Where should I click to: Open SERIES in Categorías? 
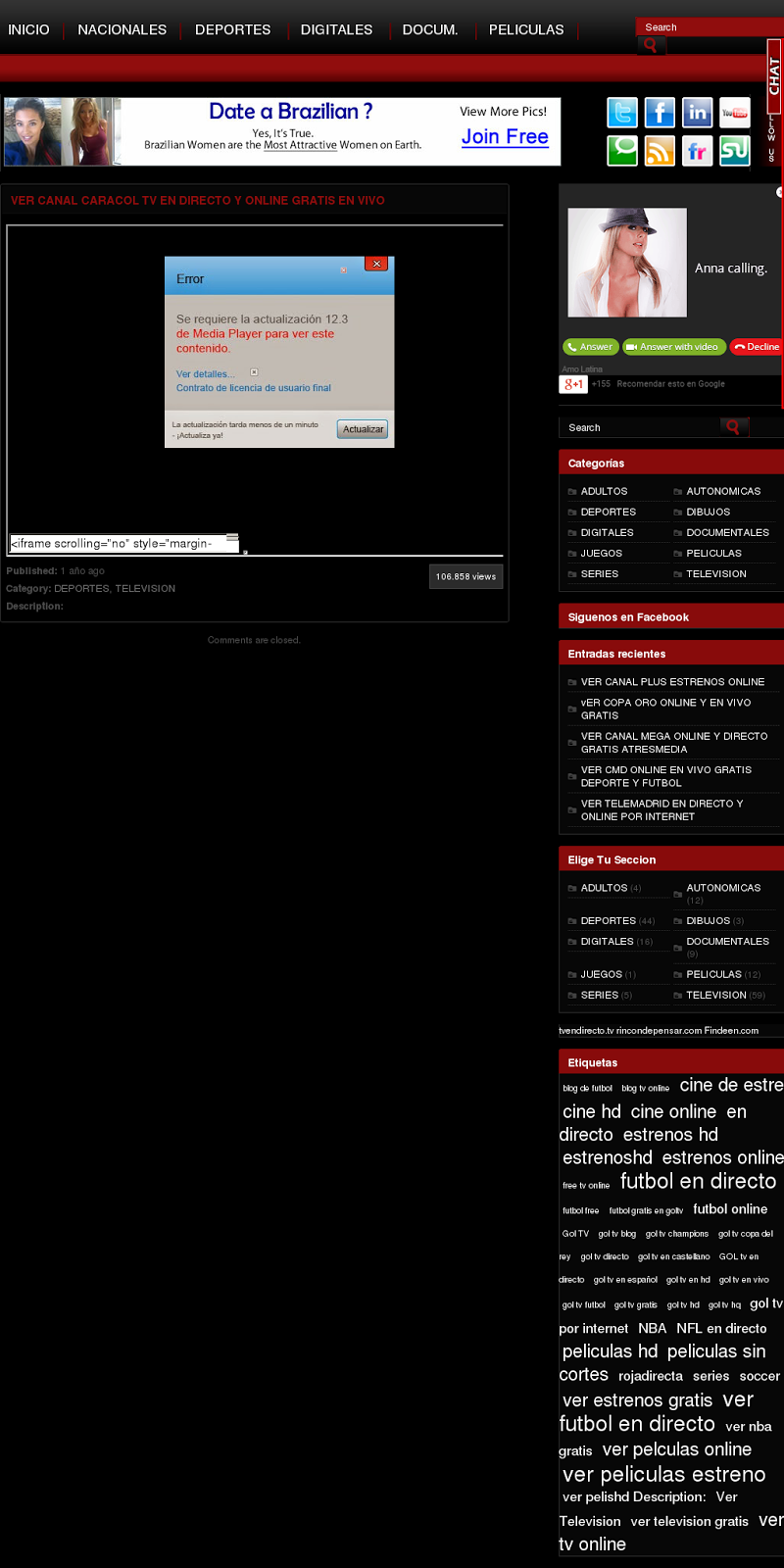click(x=599, y=573)
